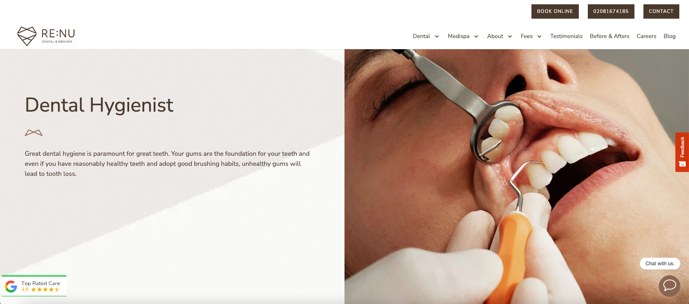Viewport: 689px width, 304px height.
Task: Open the Feedback side tab
Action: pyautogui.click(x=682, y=152)
